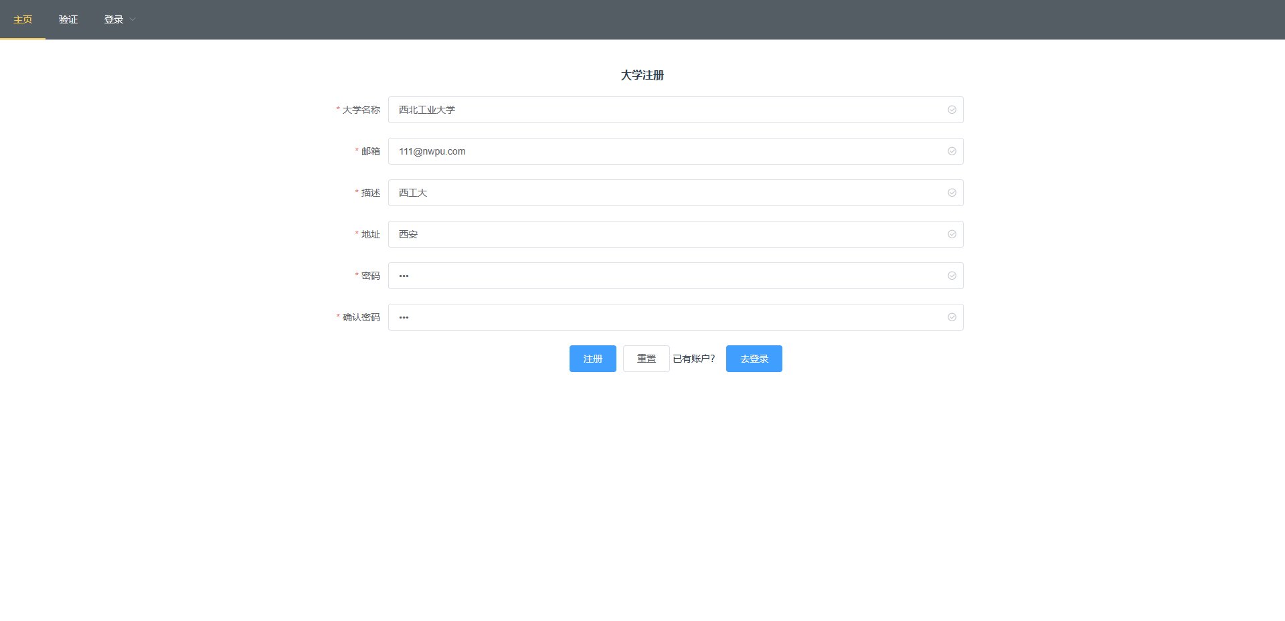This screenshot has width=1285, height=621.
Task: Click the 大学注册 heading text
Action: (642, 75)
